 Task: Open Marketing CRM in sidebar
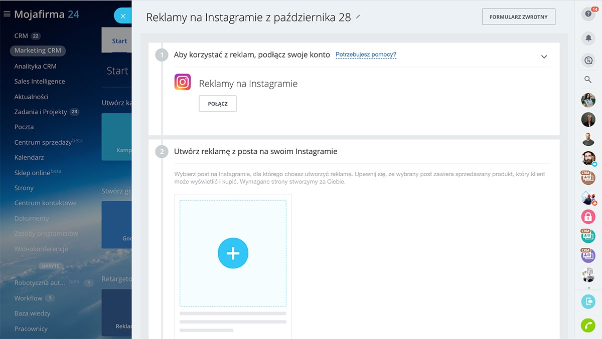click(x=38, y=51)
